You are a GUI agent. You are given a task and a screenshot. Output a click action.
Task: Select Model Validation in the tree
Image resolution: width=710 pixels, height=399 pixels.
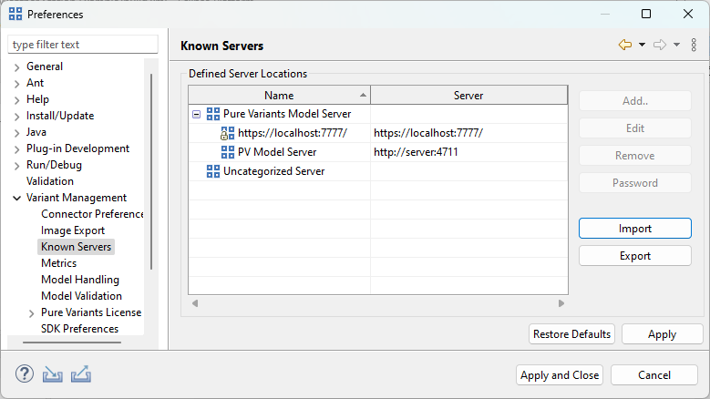click(x=81, y=296)
